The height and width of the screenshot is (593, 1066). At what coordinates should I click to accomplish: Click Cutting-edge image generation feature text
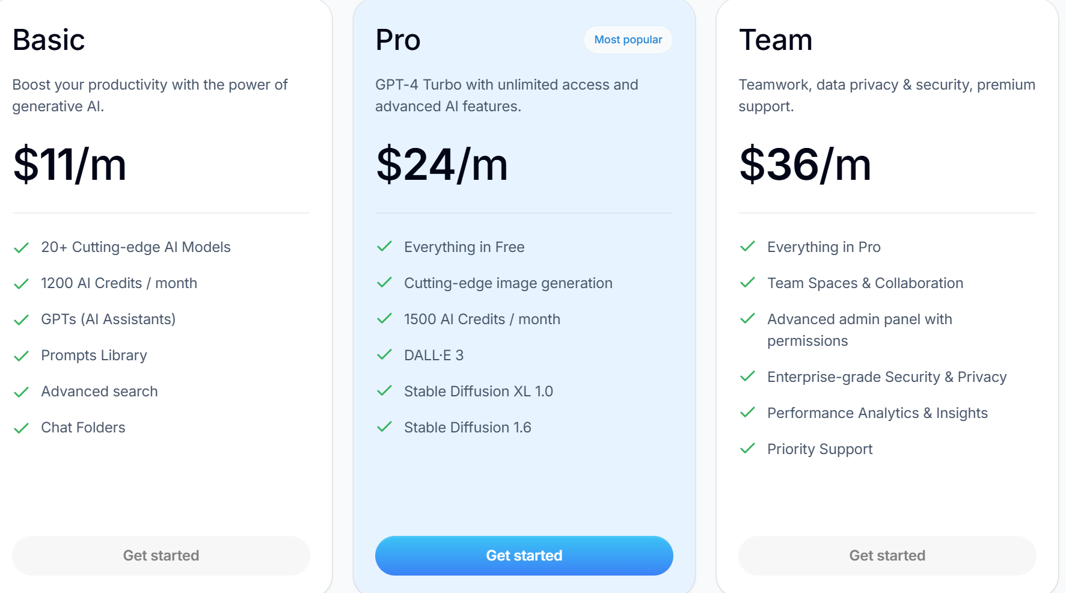click(x=508, y=283)
